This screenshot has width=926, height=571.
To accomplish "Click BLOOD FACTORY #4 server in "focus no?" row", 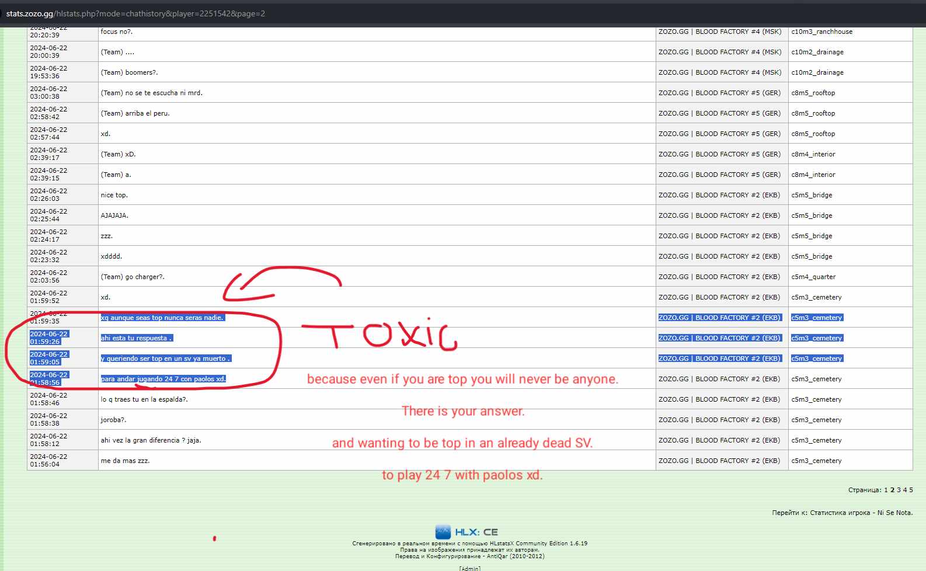I will [x=719, y=32].
